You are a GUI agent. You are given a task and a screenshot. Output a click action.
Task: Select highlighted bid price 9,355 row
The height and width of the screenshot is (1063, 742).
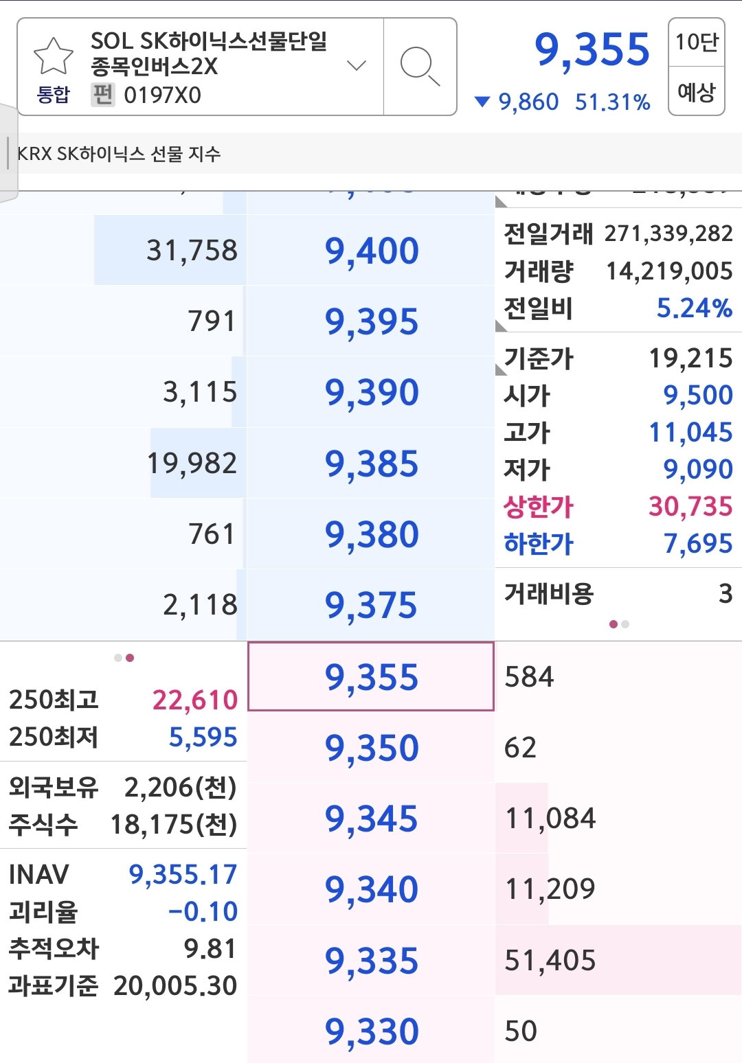tap(371, 676)
